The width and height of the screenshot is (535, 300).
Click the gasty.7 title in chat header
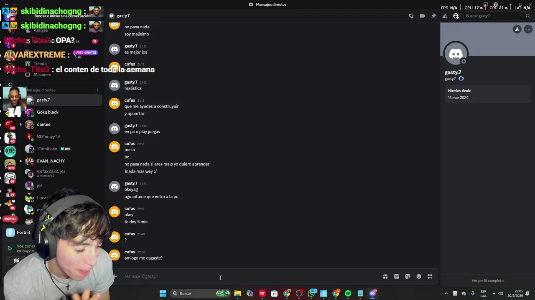coord(123,16)
